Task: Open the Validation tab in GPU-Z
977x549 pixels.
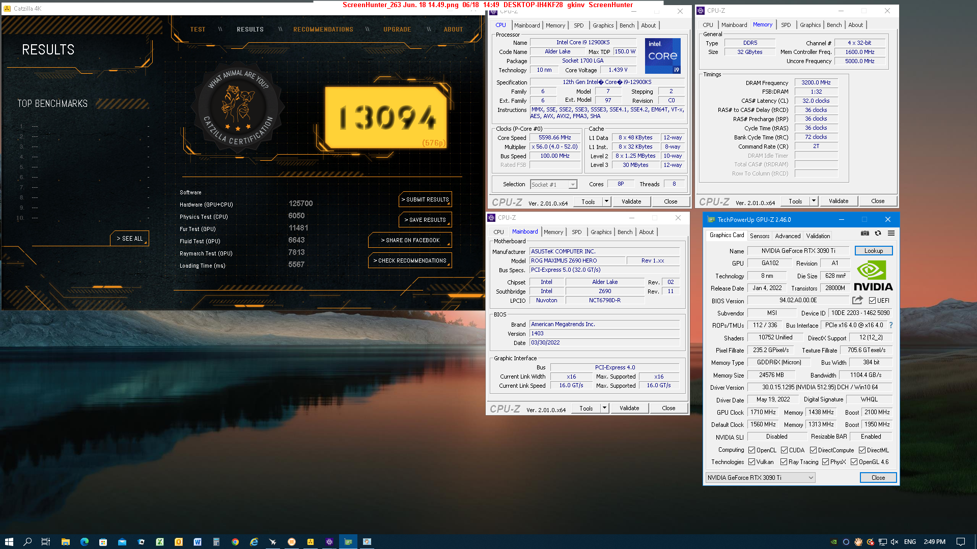Action: pos(818,236)
